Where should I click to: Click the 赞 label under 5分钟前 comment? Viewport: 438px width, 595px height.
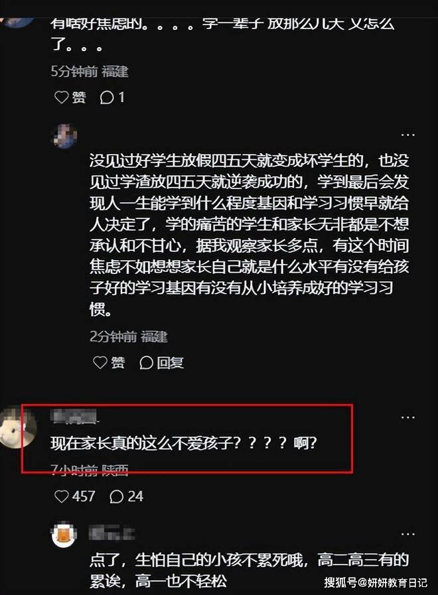click(x=79, y=98)
